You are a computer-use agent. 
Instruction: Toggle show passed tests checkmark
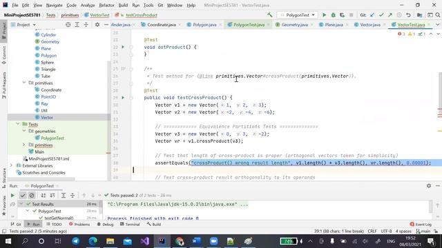pyautogui.click(x=23, y=196)
